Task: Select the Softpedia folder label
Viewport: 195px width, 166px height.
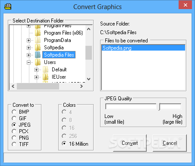Action: [x=54, y=48]
